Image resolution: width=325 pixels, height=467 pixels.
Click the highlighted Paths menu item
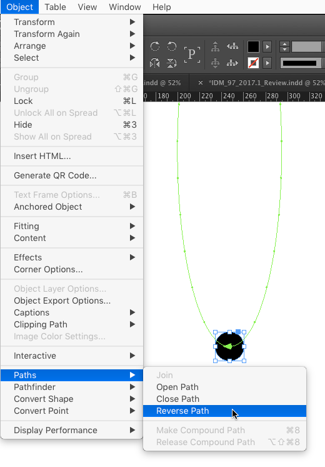tap(72, 375)
